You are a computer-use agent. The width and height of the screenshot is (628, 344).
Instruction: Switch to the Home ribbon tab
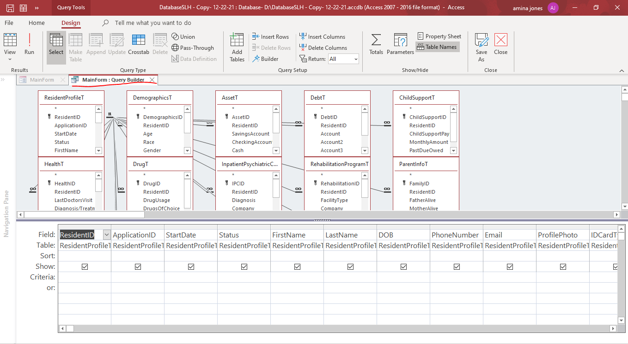tap(37, 23)
